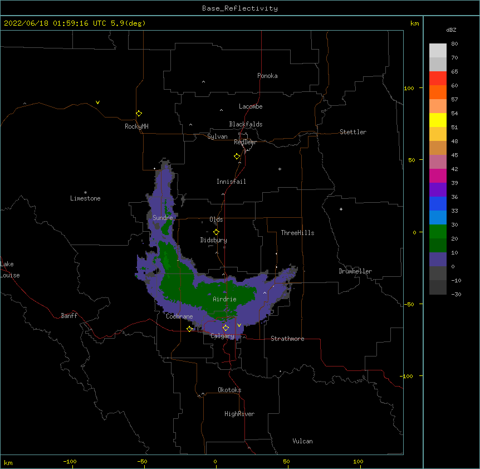The width and height of the screenshot is (480, 469).
Task: Click the white plus marker west of Drumheller
Action: (x=341, y=209)
